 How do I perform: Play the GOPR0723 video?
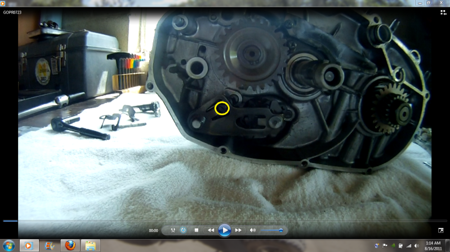click(x=224, y=230)
